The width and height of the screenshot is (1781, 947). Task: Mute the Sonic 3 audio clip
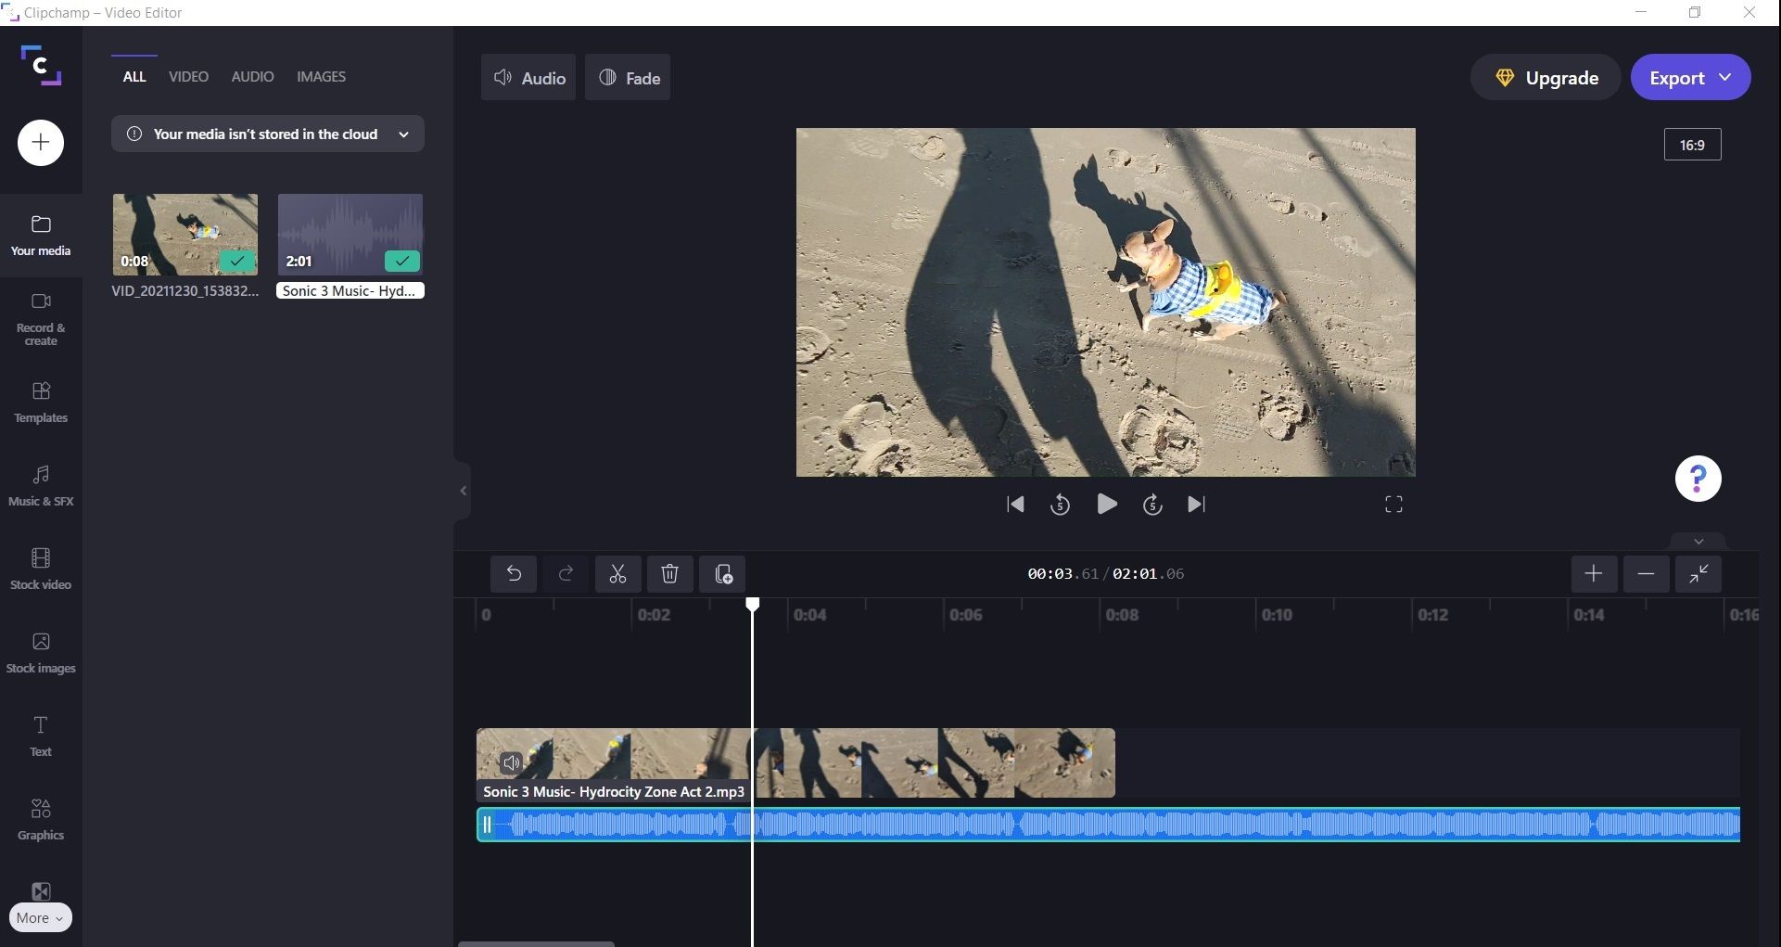(x=511, y=762)
